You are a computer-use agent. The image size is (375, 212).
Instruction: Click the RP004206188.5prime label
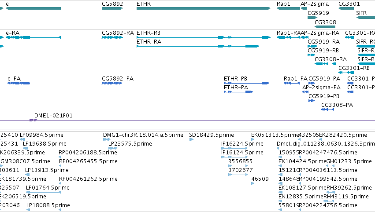click(x=88, y=153)
